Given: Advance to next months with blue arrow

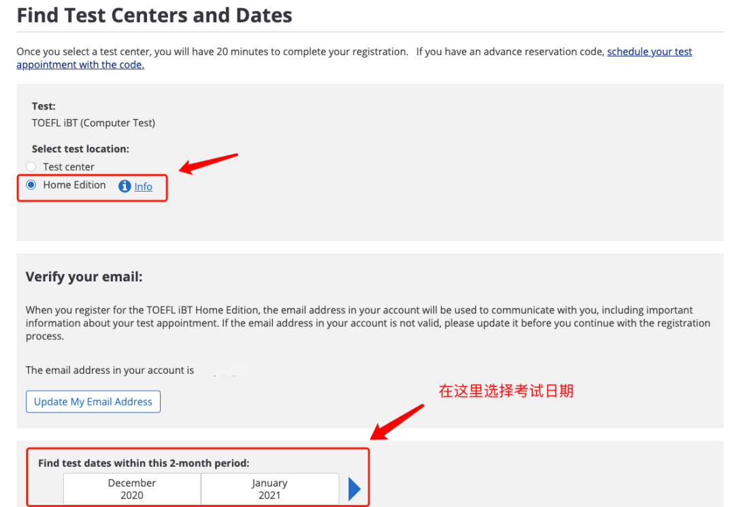Looking at the screenshot, I should (355, 489).
